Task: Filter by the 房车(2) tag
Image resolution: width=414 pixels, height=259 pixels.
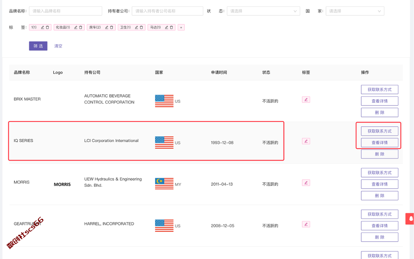Action: tap(95, 28)
